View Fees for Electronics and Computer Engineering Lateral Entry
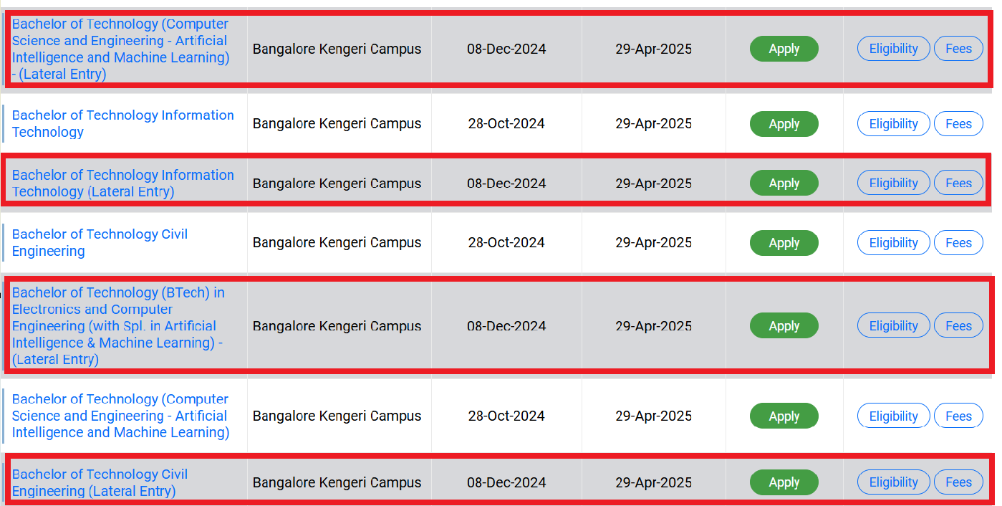 pos(958,325)
